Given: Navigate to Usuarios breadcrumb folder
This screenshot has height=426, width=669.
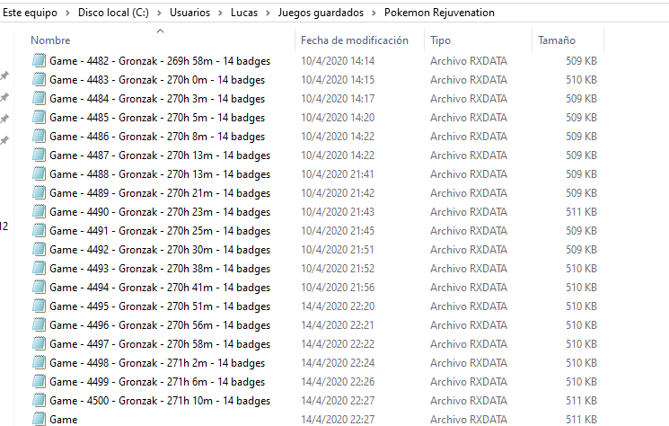Looking at the screenshot, I should pos(189,13).
